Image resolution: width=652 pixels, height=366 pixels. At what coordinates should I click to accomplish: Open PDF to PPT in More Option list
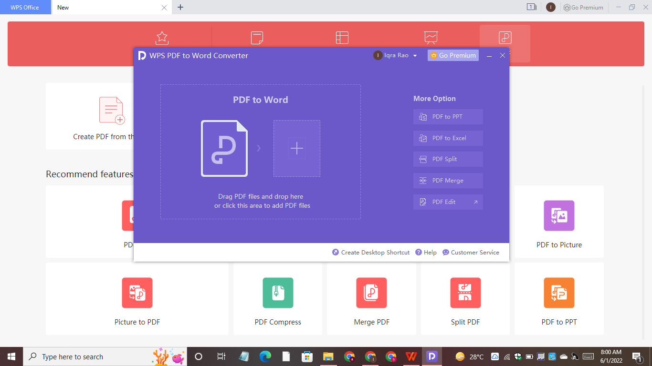click(448, 117)
